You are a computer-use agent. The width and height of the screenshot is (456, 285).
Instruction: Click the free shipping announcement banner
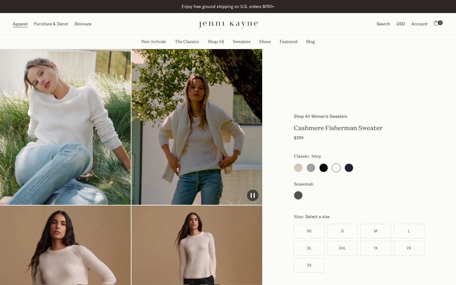tap(228, 6)
